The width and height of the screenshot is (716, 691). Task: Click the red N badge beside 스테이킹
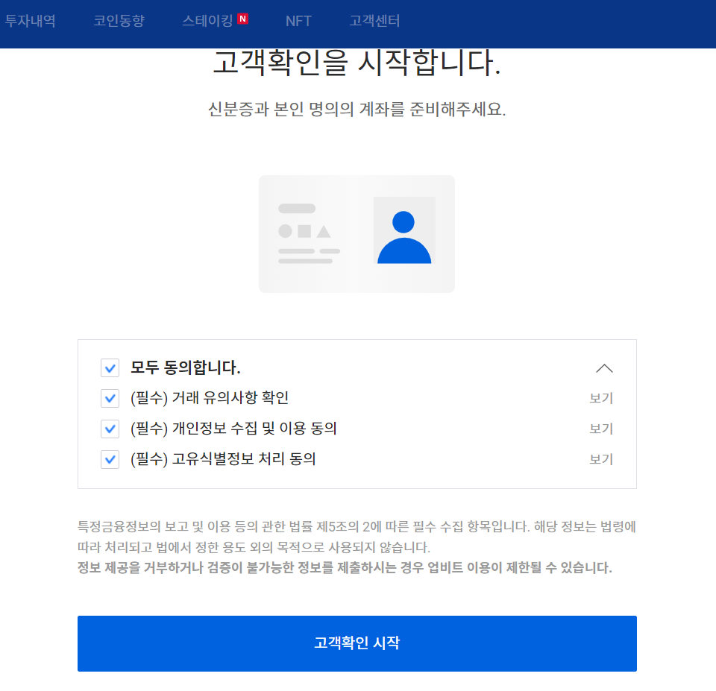point(243,19)
